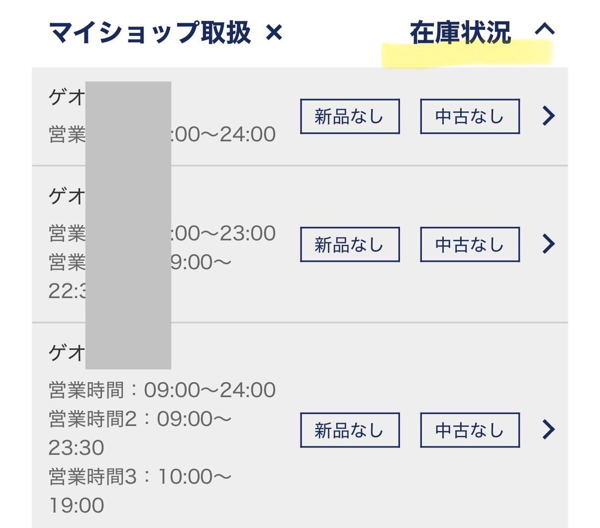Click the × next to マイショップ取扱
Viewport: 600px width, 528px height.
pos(274,33)
